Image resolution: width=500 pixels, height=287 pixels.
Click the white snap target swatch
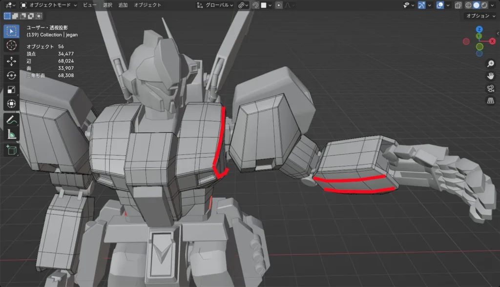coord(264,5)
